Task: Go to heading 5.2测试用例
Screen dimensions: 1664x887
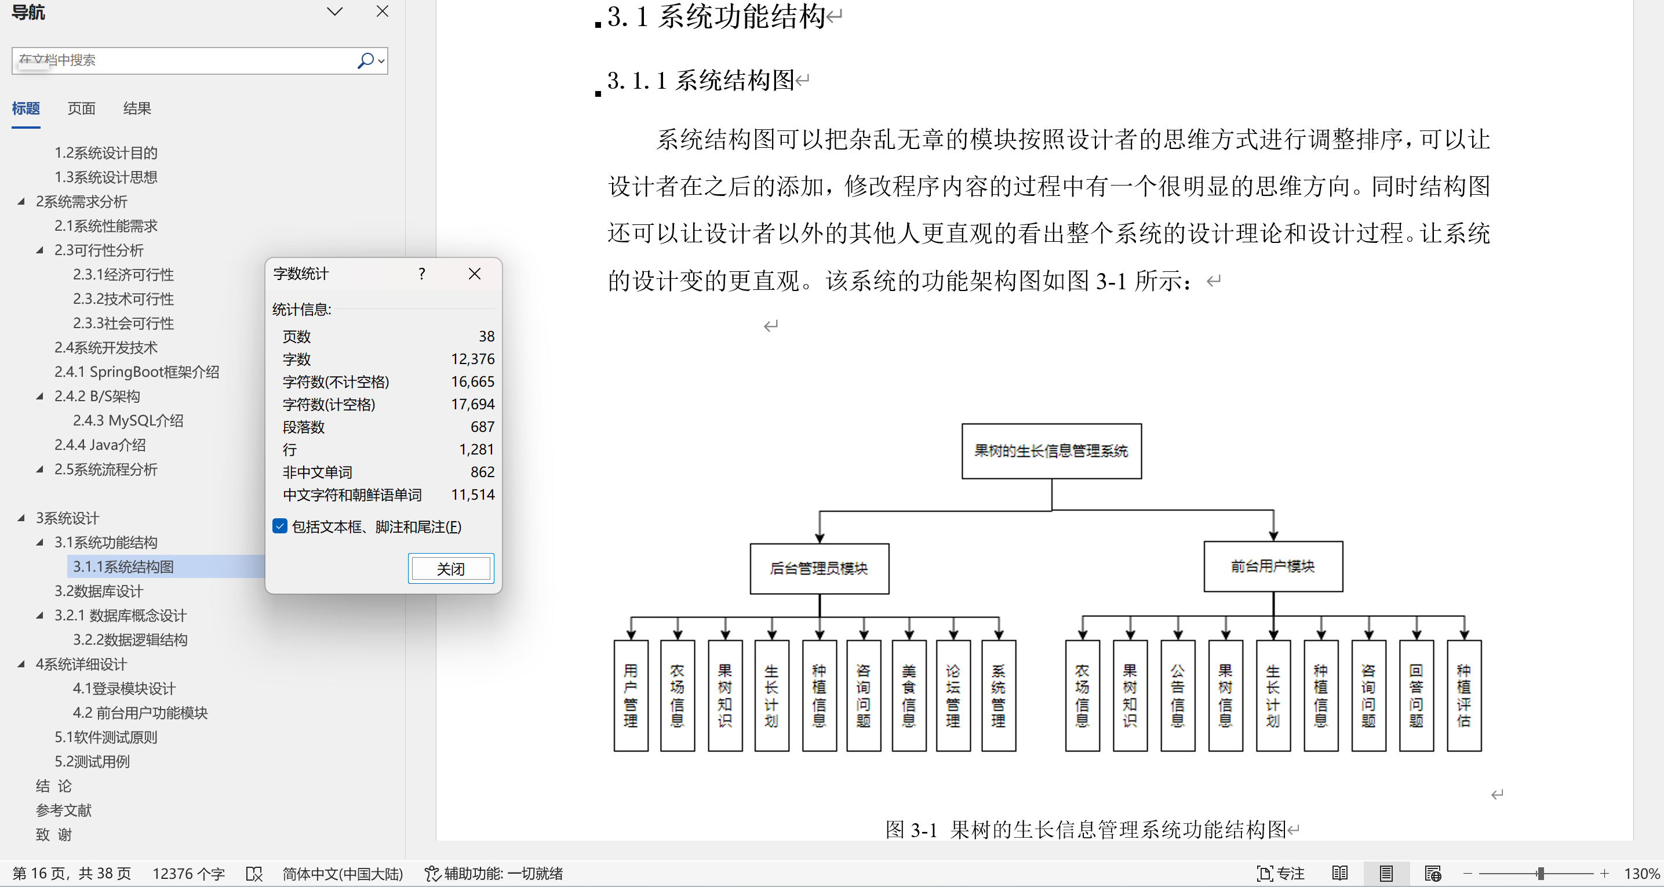Action: [x=92, y=762]
